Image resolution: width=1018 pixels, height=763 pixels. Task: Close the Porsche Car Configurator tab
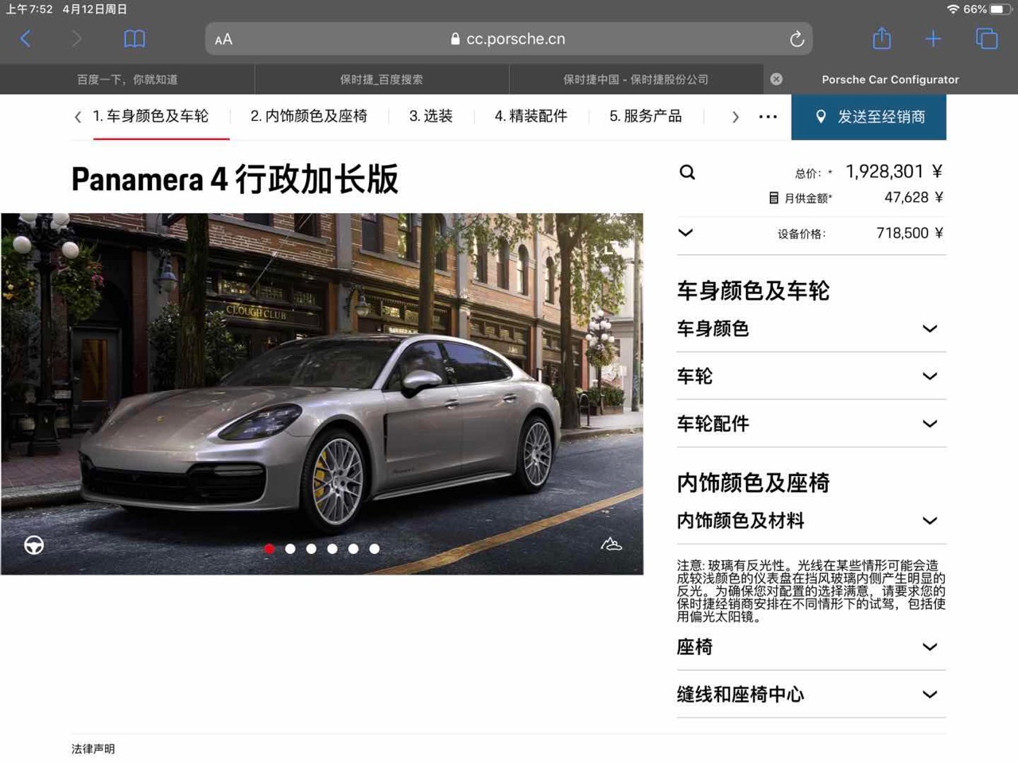tap(776, 79)
